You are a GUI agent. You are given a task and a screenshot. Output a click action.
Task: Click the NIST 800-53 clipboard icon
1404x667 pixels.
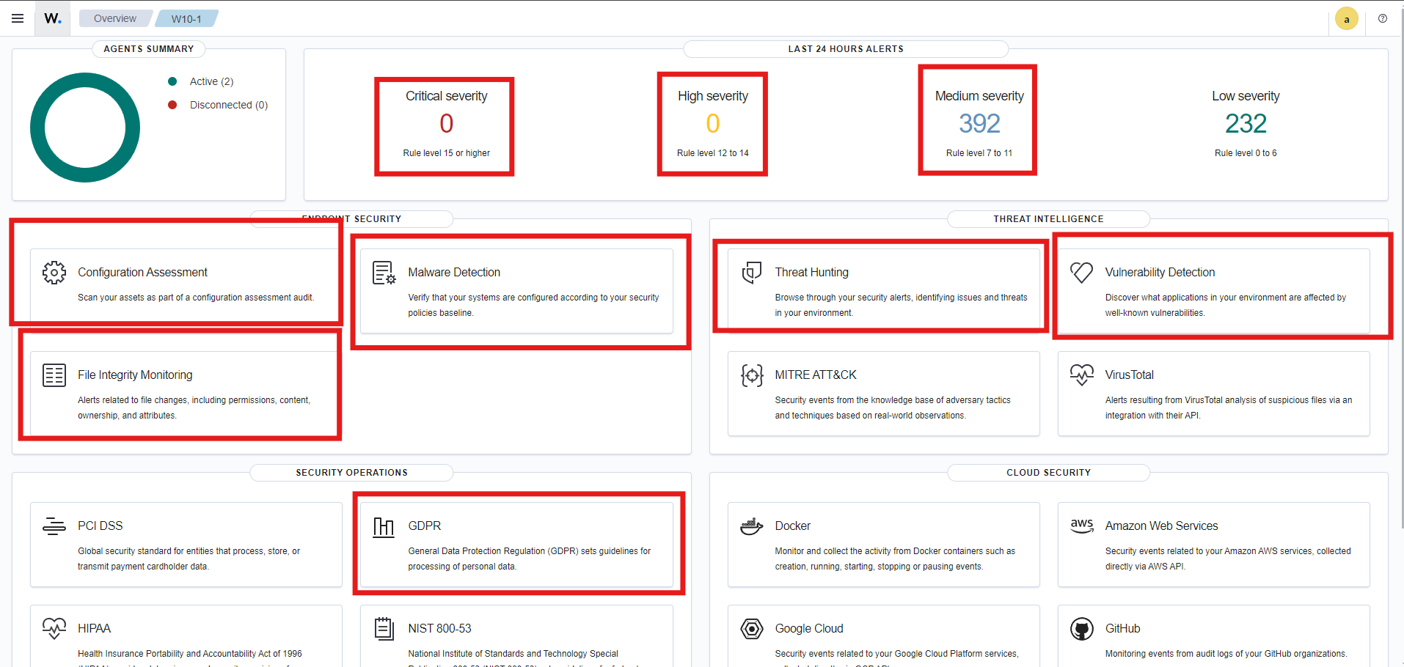(x=384, y=629)
